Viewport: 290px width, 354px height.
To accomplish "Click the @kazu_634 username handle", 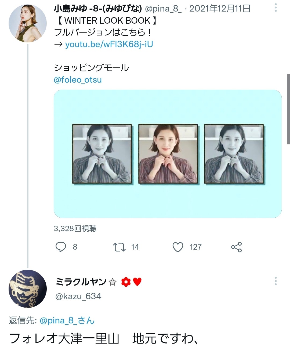I will (78, 296).
